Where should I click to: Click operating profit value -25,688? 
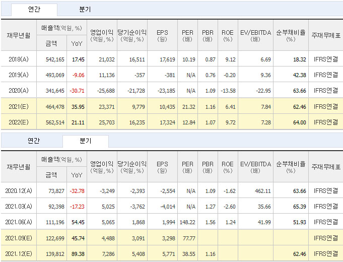click(106, 91)
